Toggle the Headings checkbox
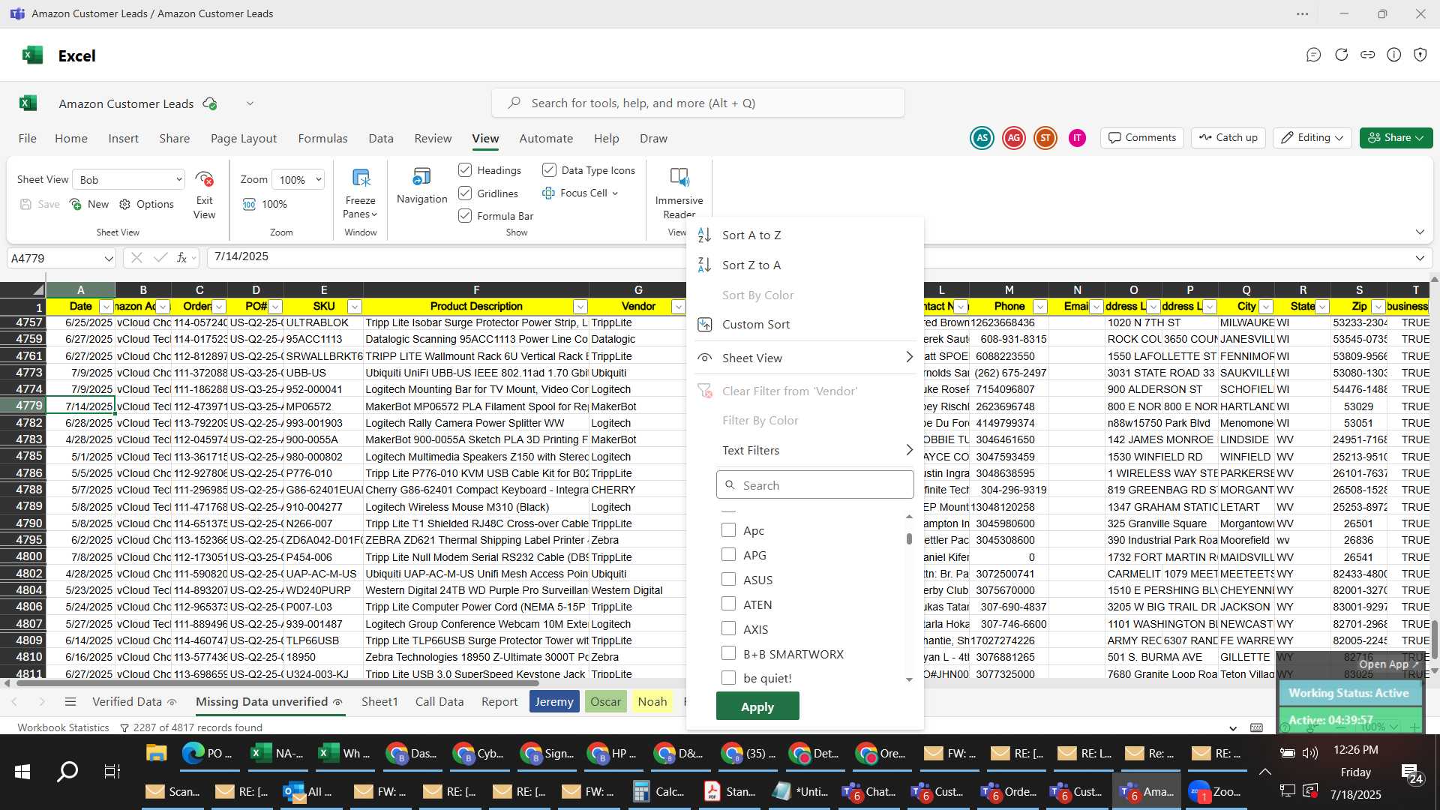Screen dimensions: 1440x810 click(x=465, y=170)
